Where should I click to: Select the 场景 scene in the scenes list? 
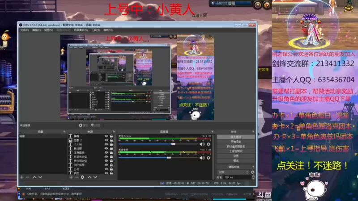tap(43, 136)
